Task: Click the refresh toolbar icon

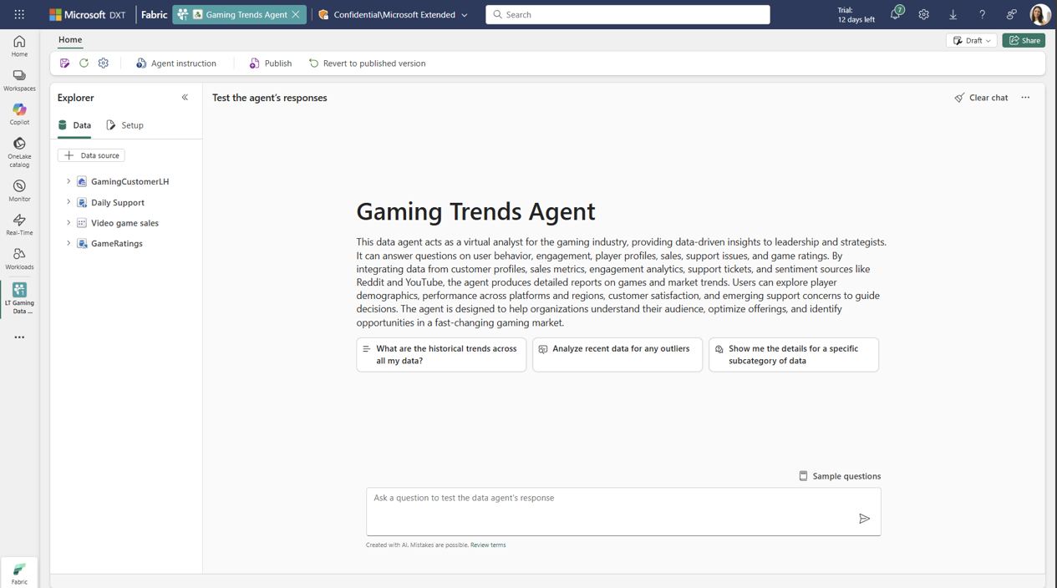Action: (84, 63)
